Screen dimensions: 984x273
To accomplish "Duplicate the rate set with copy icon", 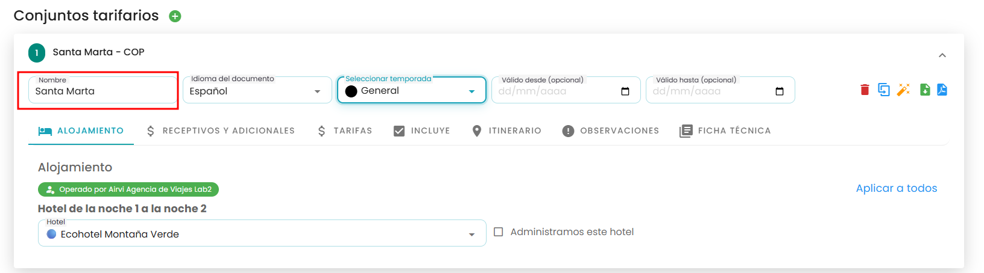I will point(884,90).
